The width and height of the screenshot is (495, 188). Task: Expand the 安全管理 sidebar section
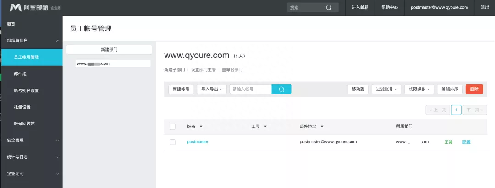(57, 141)
